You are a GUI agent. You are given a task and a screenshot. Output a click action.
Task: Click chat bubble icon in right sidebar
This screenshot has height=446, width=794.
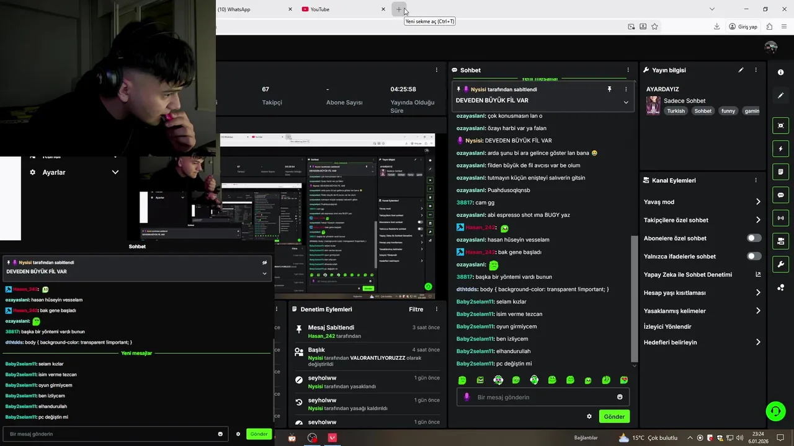780,195
